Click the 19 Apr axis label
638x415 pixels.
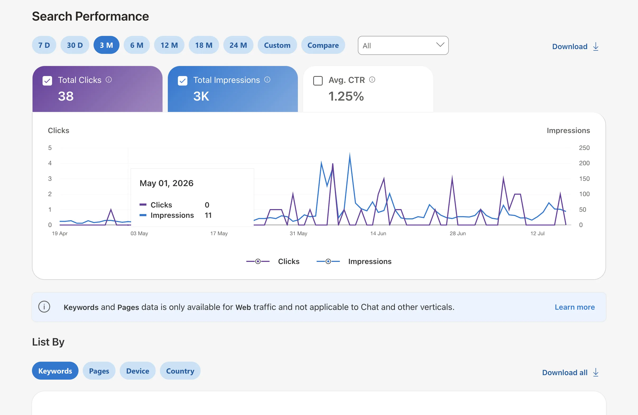tap(59, 233)
